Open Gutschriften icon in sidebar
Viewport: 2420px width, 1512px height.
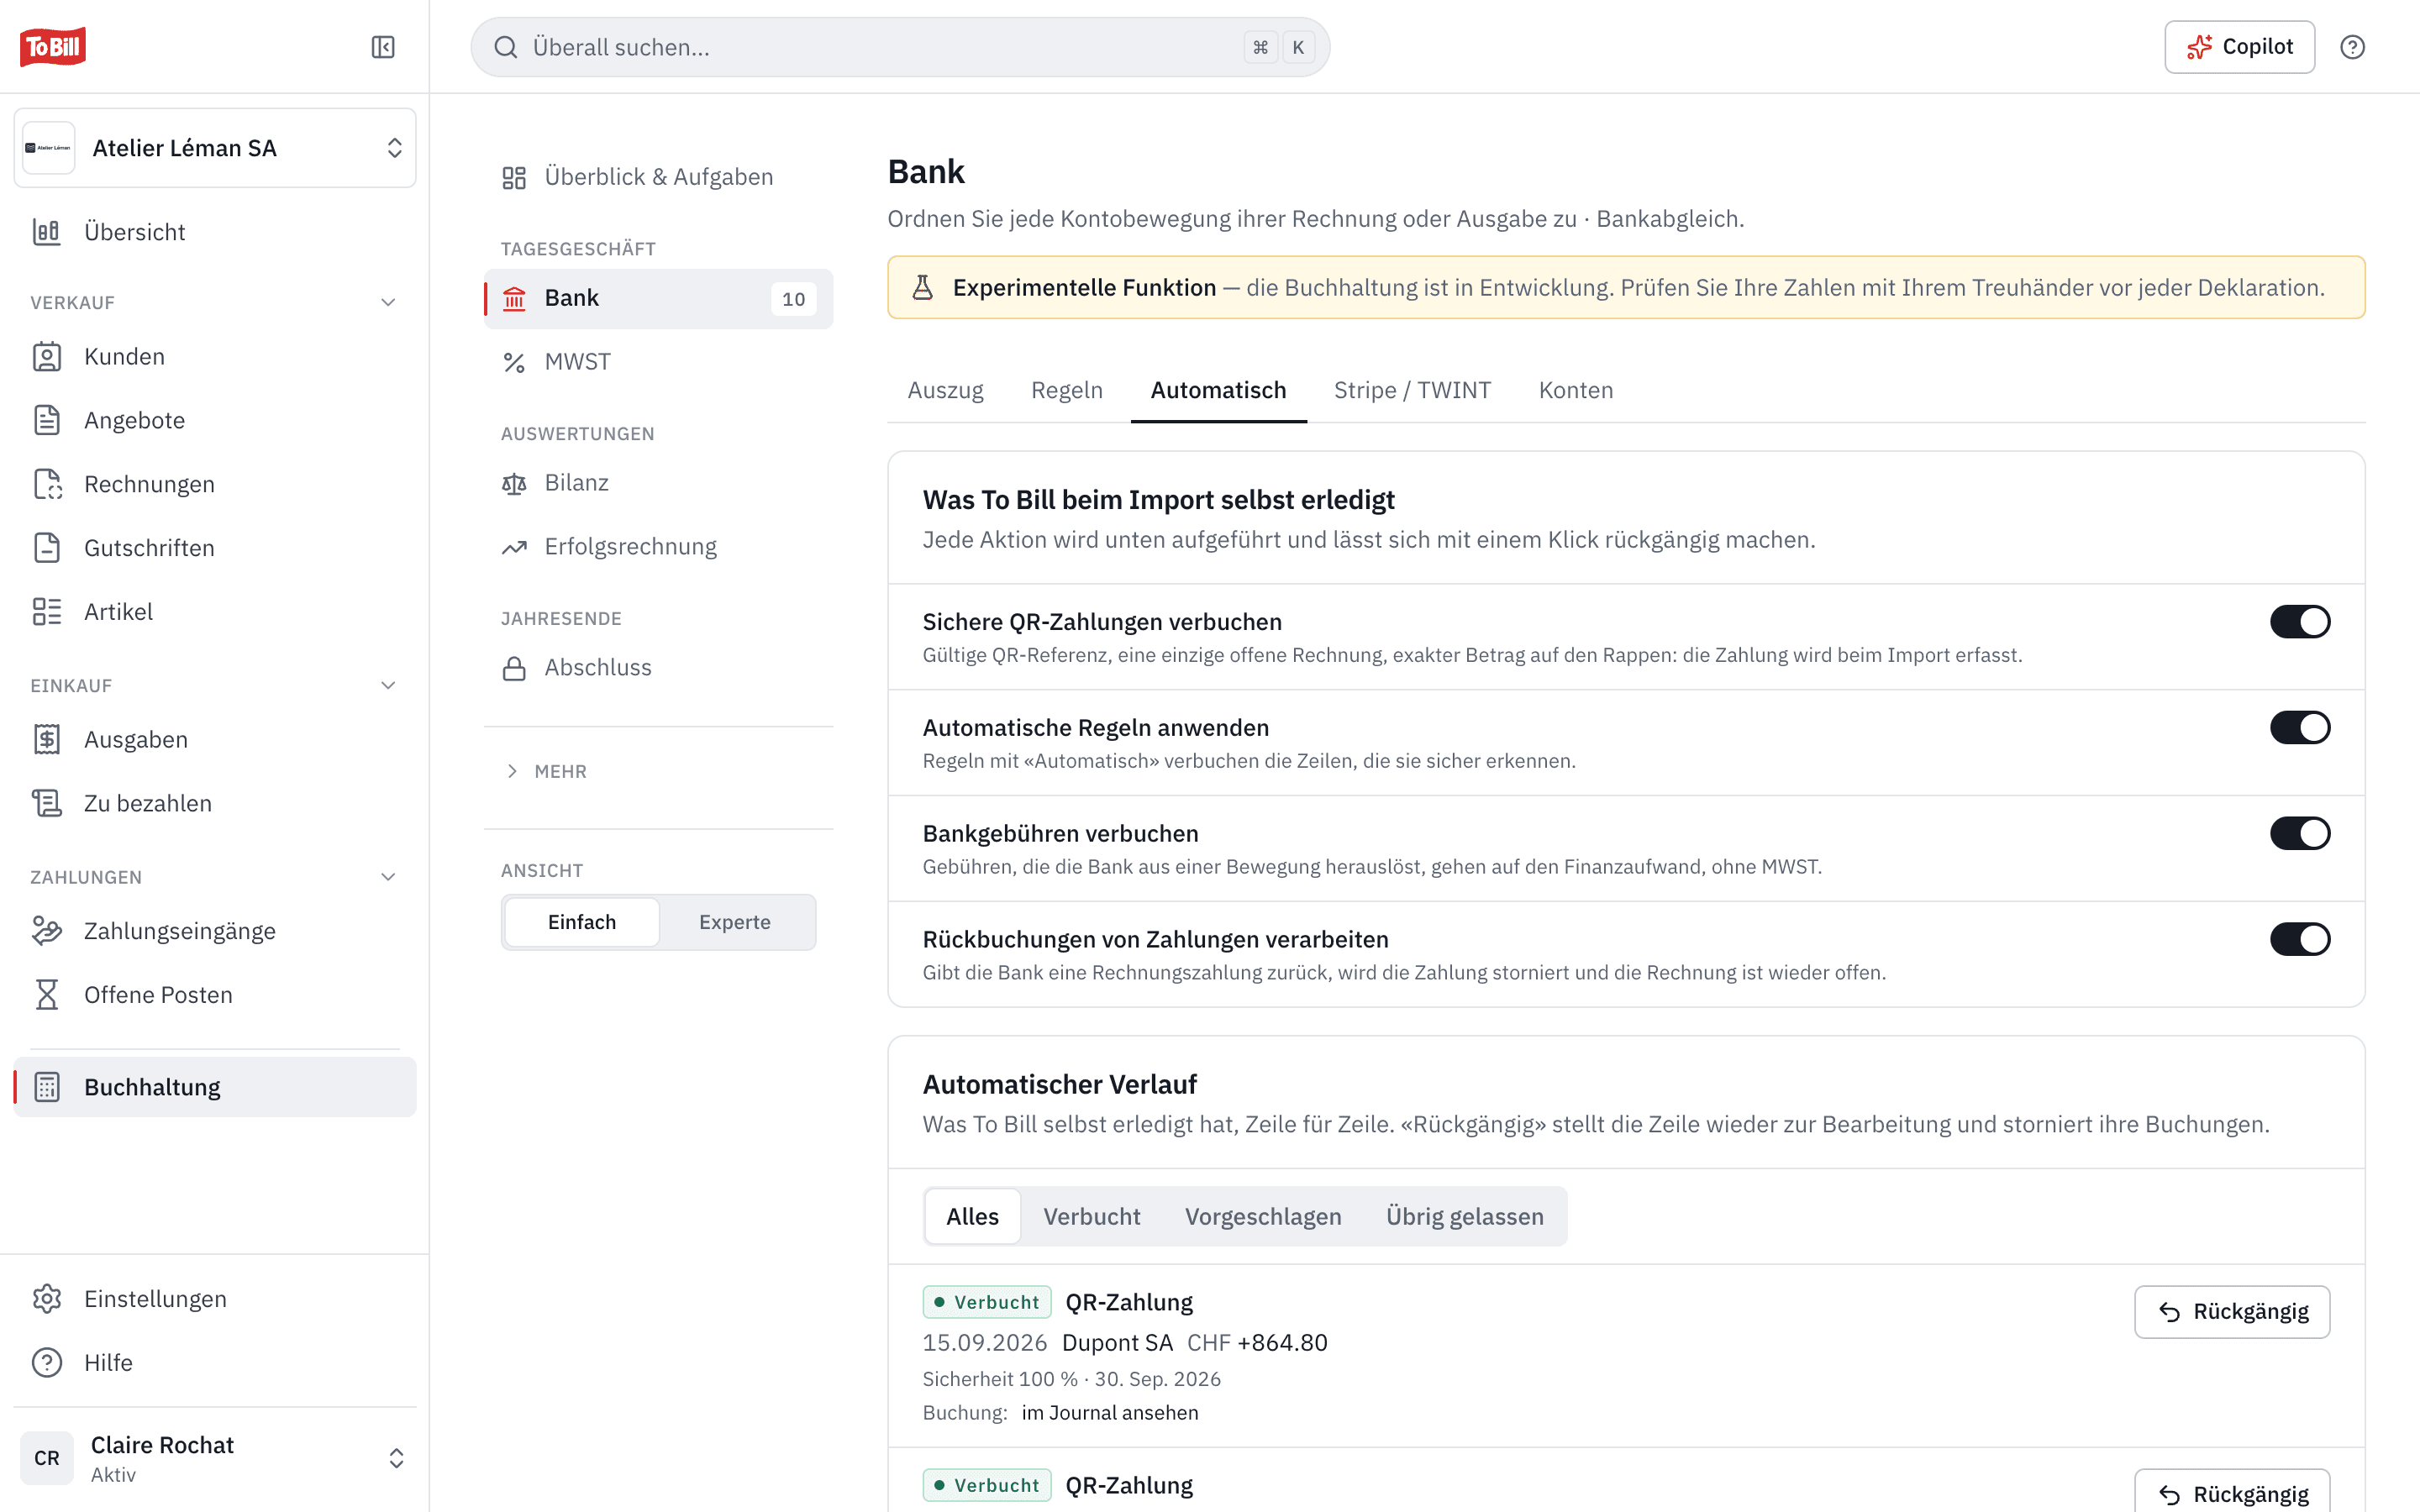(x=47, y=548)
